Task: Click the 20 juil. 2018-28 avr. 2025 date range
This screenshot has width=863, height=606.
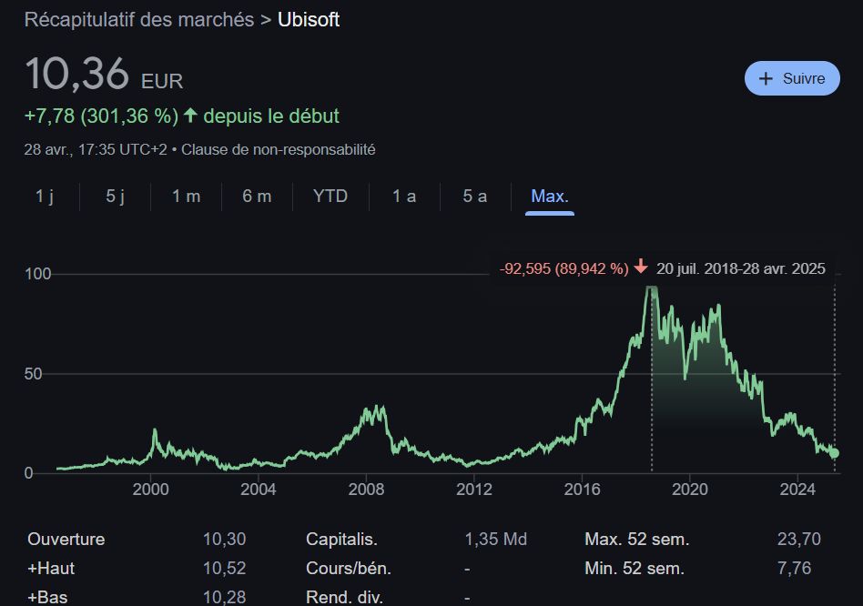Action: click(741, 268)
